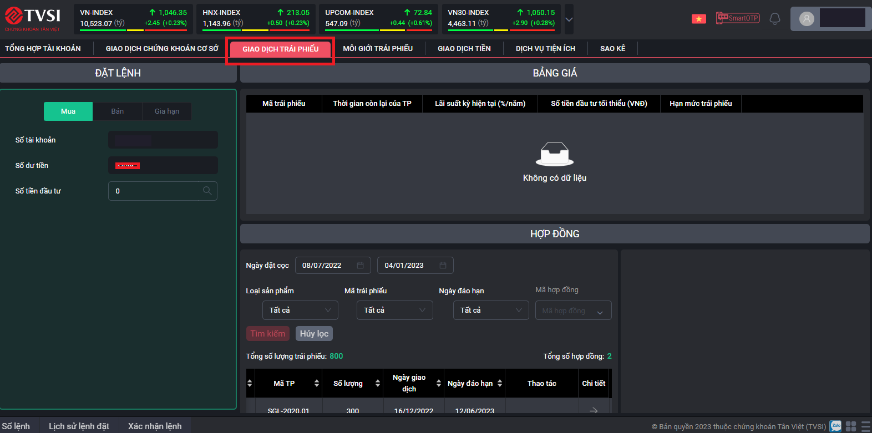Expand the market index list chevron
Viewport: 872px width, 433px height.
click(569, 19)
